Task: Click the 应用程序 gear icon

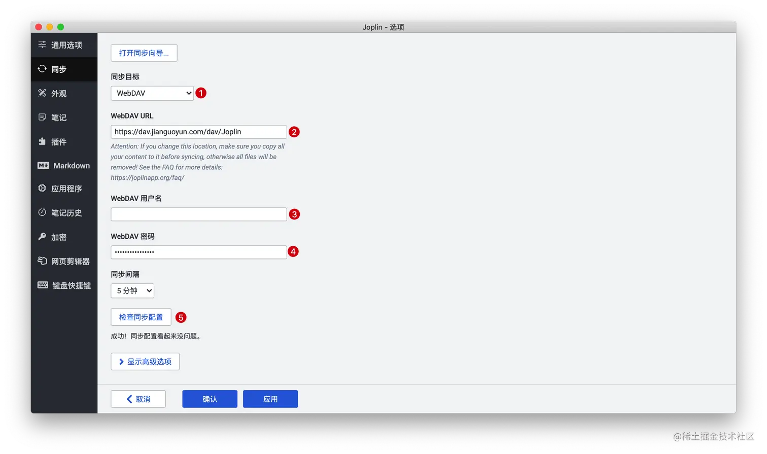Action: click(x=42, y=188)
